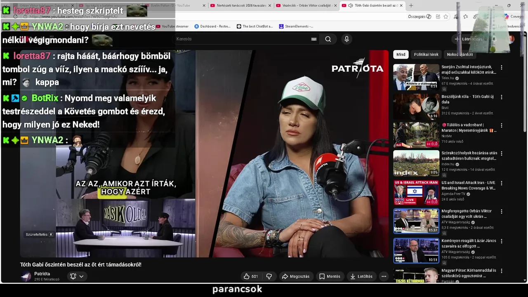Click the video title Tóth Gabi őszintén beszél
Viewport: 528px width, 297px height.
(81, 264)
